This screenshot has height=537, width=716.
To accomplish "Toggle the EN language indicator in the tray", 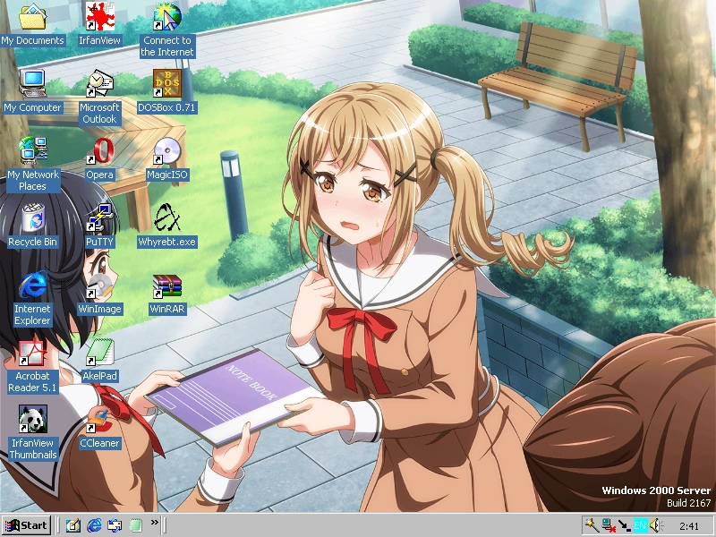I will coord(641,525).
